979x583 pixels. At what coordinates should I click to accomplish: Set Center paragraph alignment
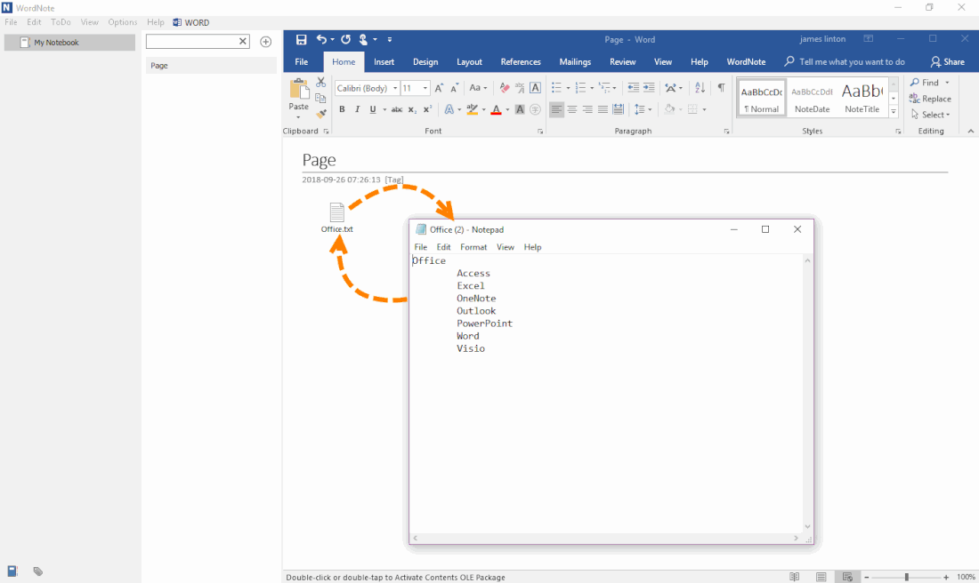tap(572, 109)
